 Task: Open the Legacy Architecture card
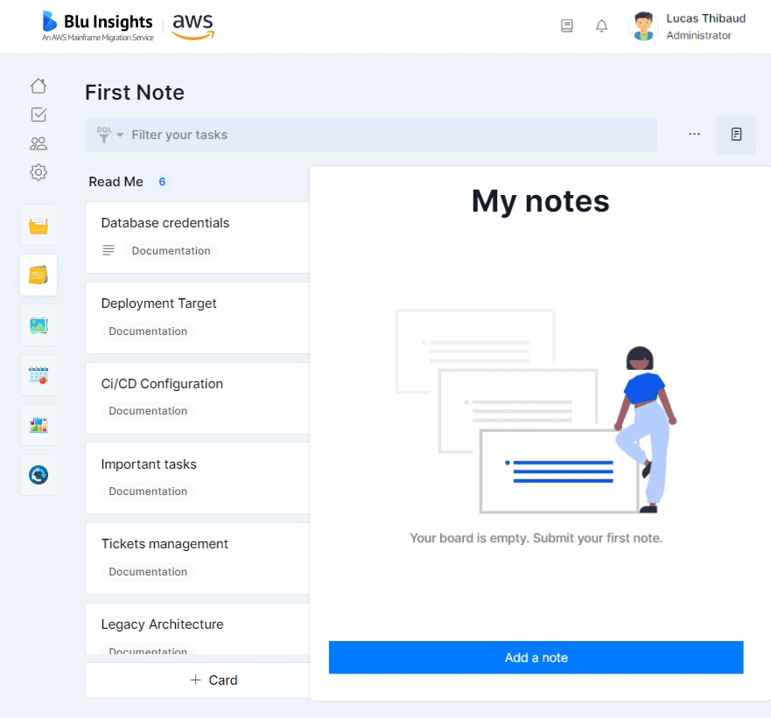(198, 629)
